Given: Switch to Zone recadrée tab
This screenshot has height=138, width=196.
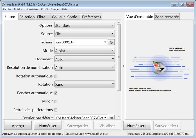Looking at the screenshot, I should tap(167, 17).
